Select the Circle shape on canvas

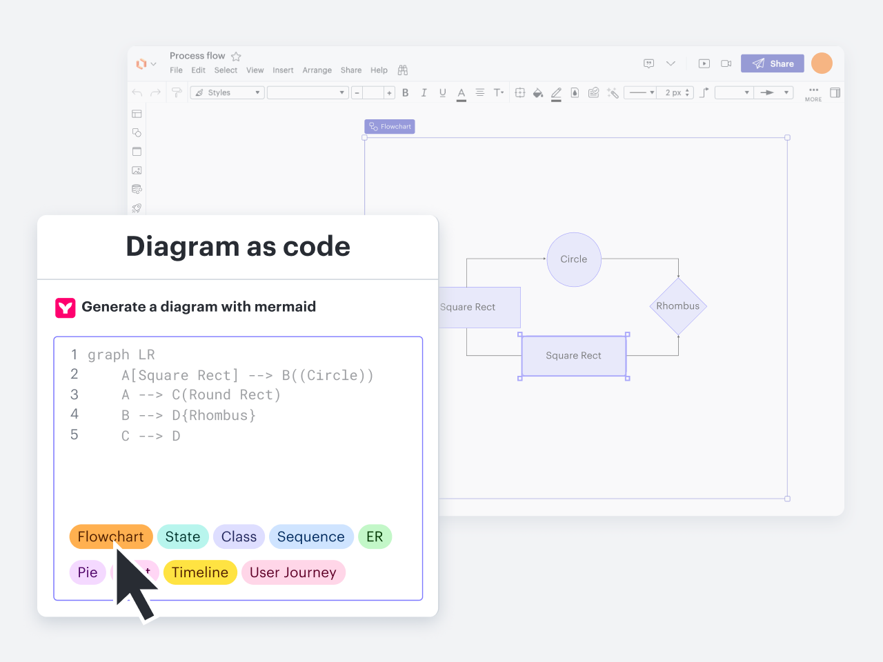tap(574, 259)
